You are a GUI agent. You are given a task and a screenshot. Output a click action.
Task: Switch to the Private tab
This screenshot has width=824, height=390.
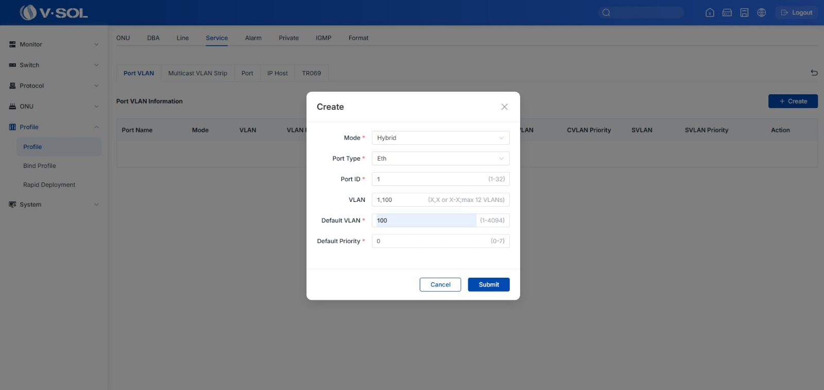tap(289, 38)
